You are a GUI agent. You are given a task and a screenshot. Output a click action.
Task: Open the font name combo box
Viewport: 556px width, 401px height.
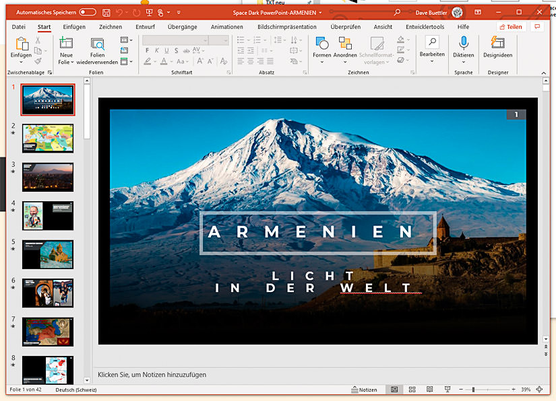175,40
